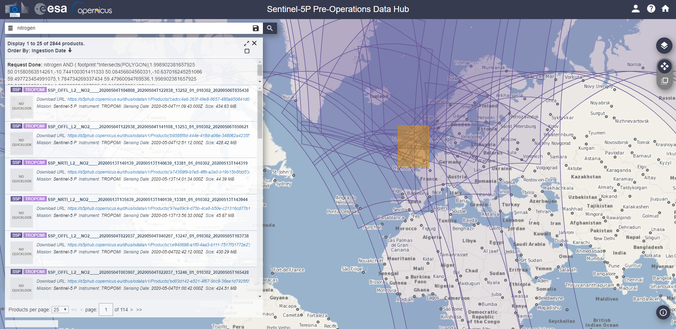Expand the results panel to fullscreen
The image size is (676, 329).
click(x=247, y=43)
